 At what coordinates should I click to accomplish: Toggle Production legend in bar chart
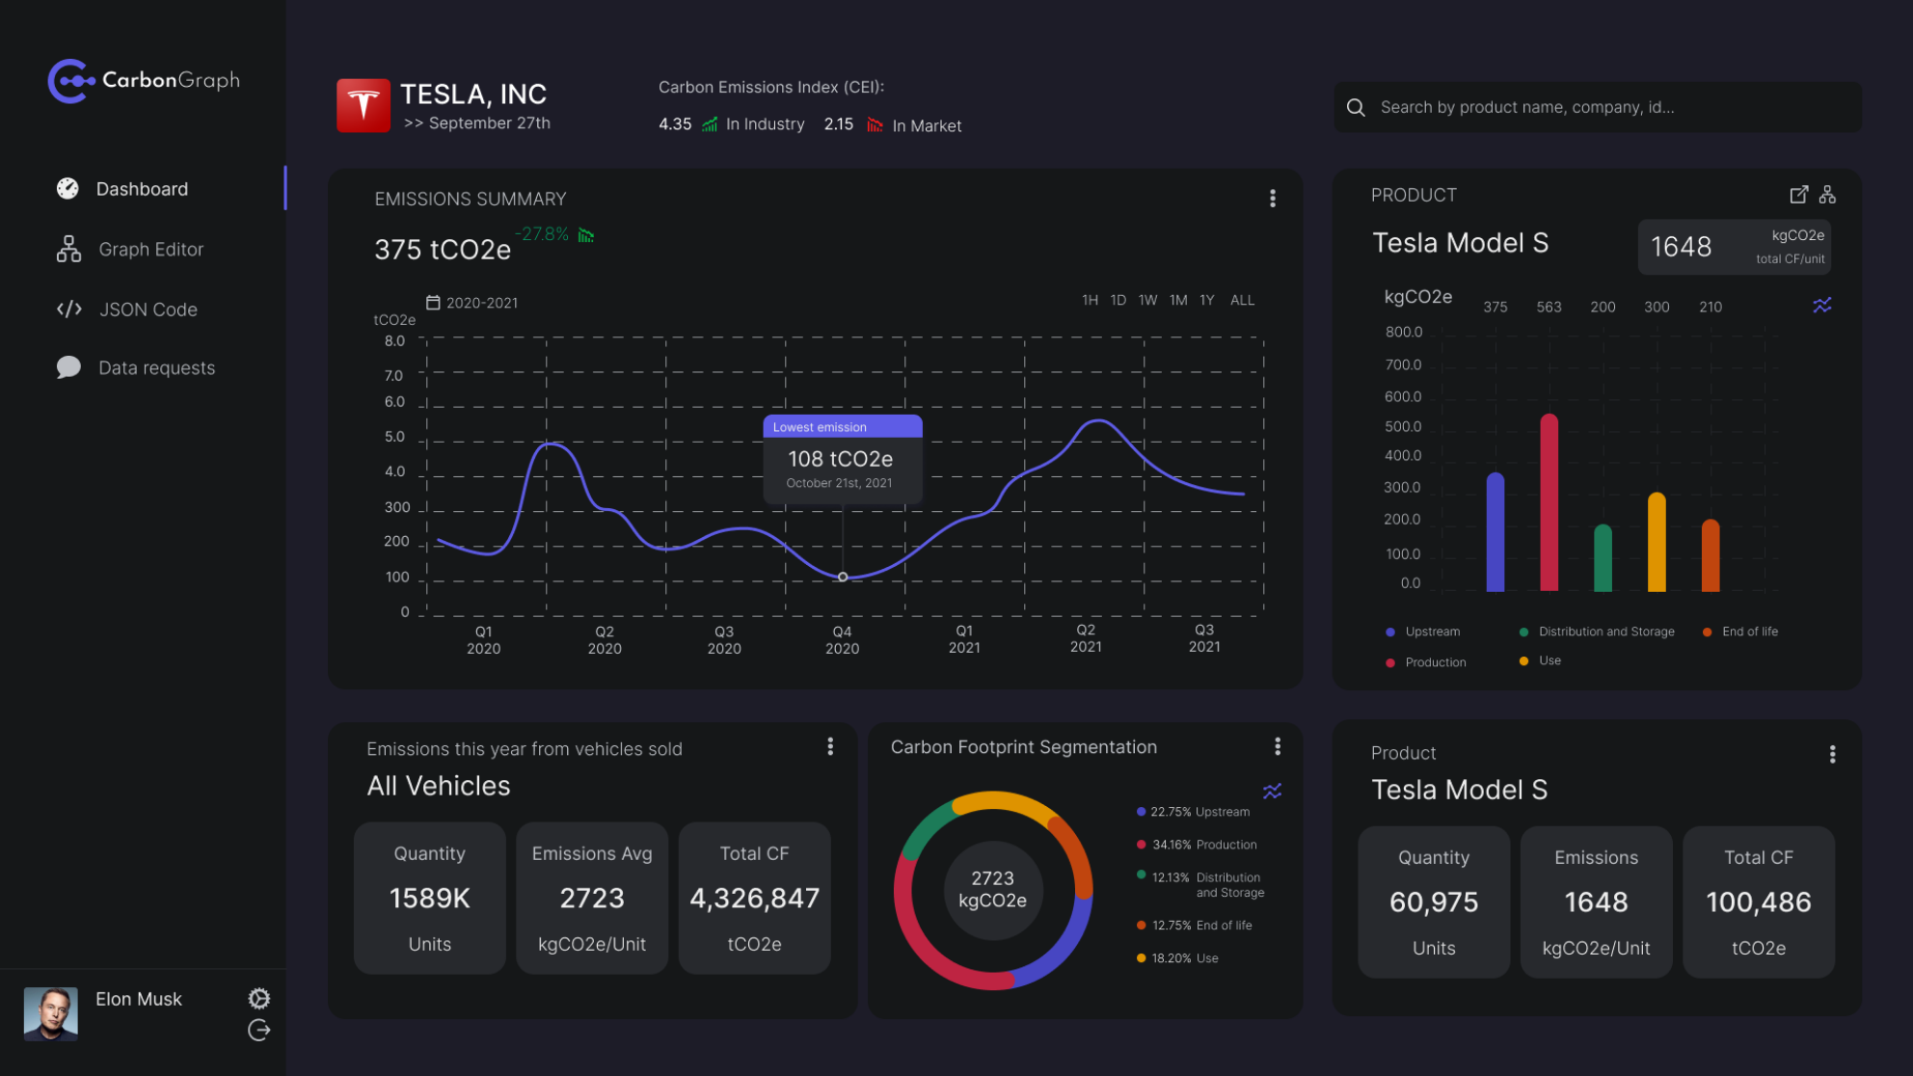[x=1426, y=662]
